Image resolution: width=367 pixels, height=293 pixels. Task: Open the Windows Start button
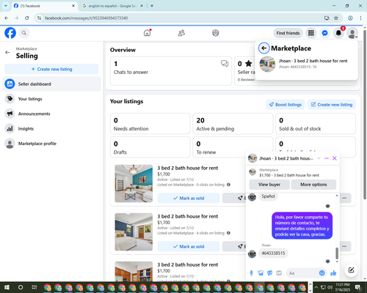click(7, 287)
